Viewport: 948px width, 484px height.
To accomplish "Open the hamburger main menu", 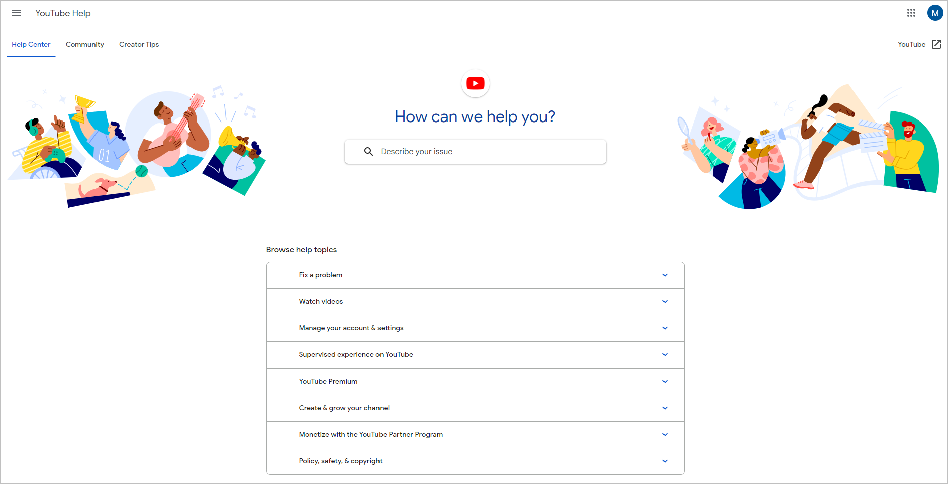I will click(x=16, y=13).
